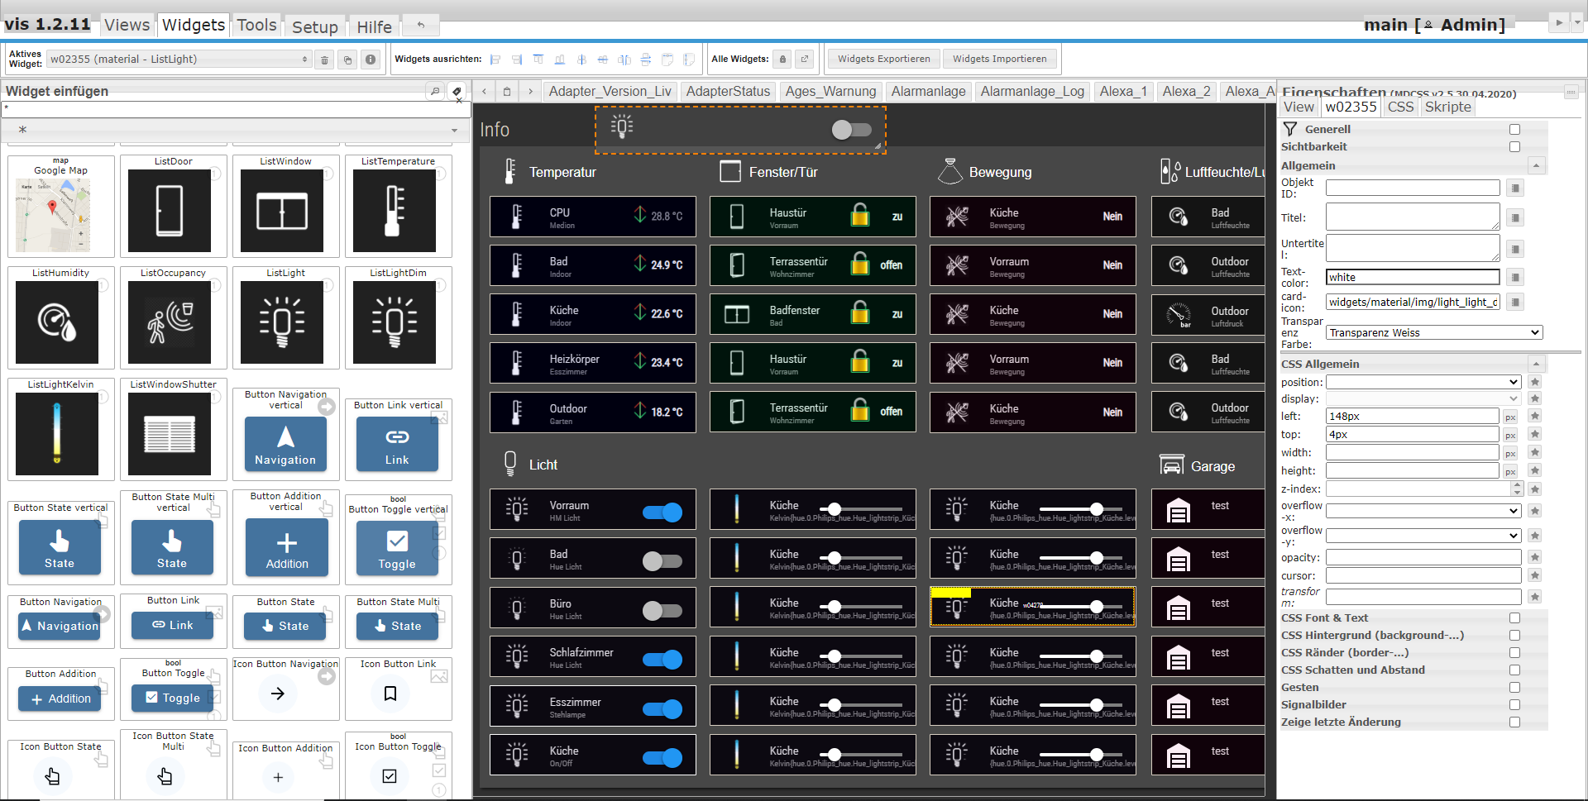Toggle the Vorraum HM Licht switch
Image resolution: width=1588 pixels, height=801 pixels.
pyautogui.click(x=662, y=513)
